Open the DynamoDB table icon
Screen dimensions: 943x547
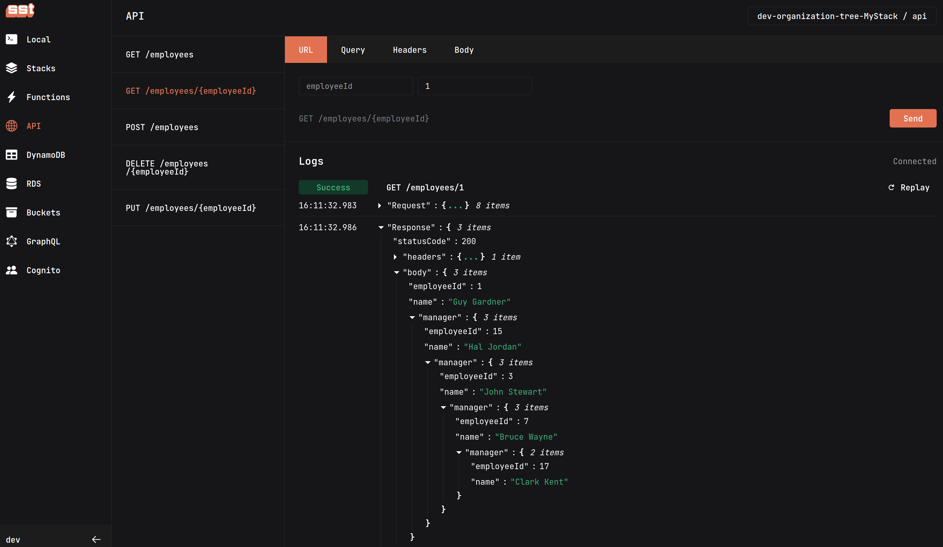[x=12, y=155]
